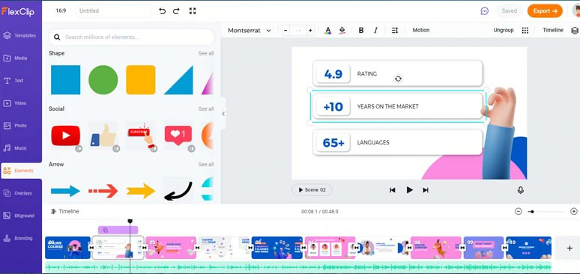Search millions of elements field

(x=131, y=37)
